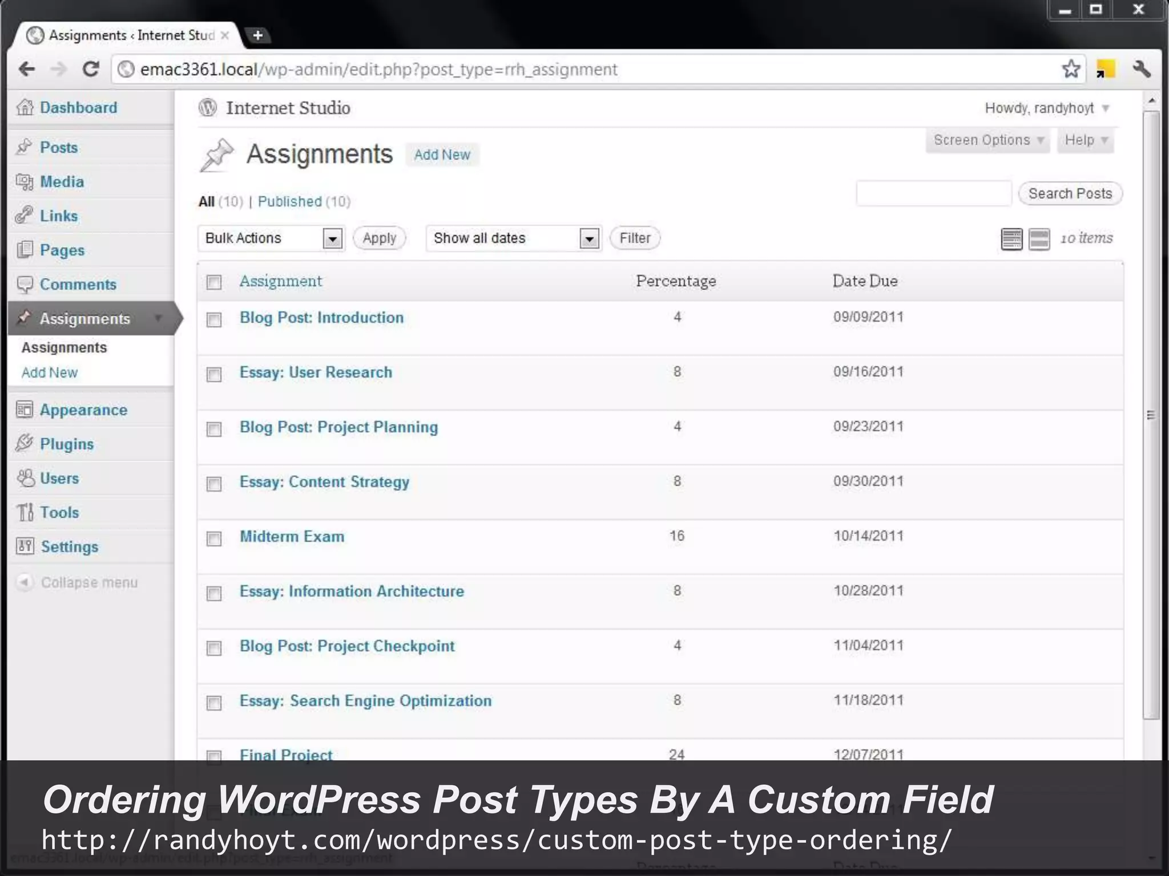Open the Bulk Actions dropdown
This screenshot has height=876, width=1169.
point(271,238)
